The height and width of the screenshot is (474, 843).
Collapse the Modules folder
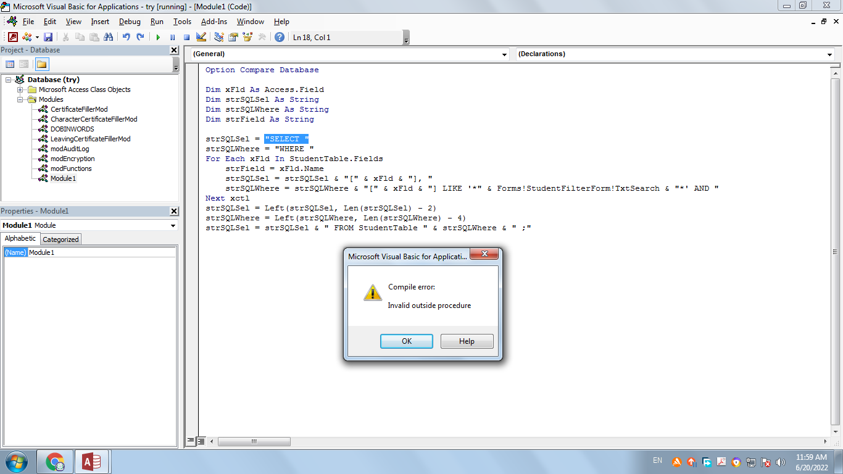[20, 99]
